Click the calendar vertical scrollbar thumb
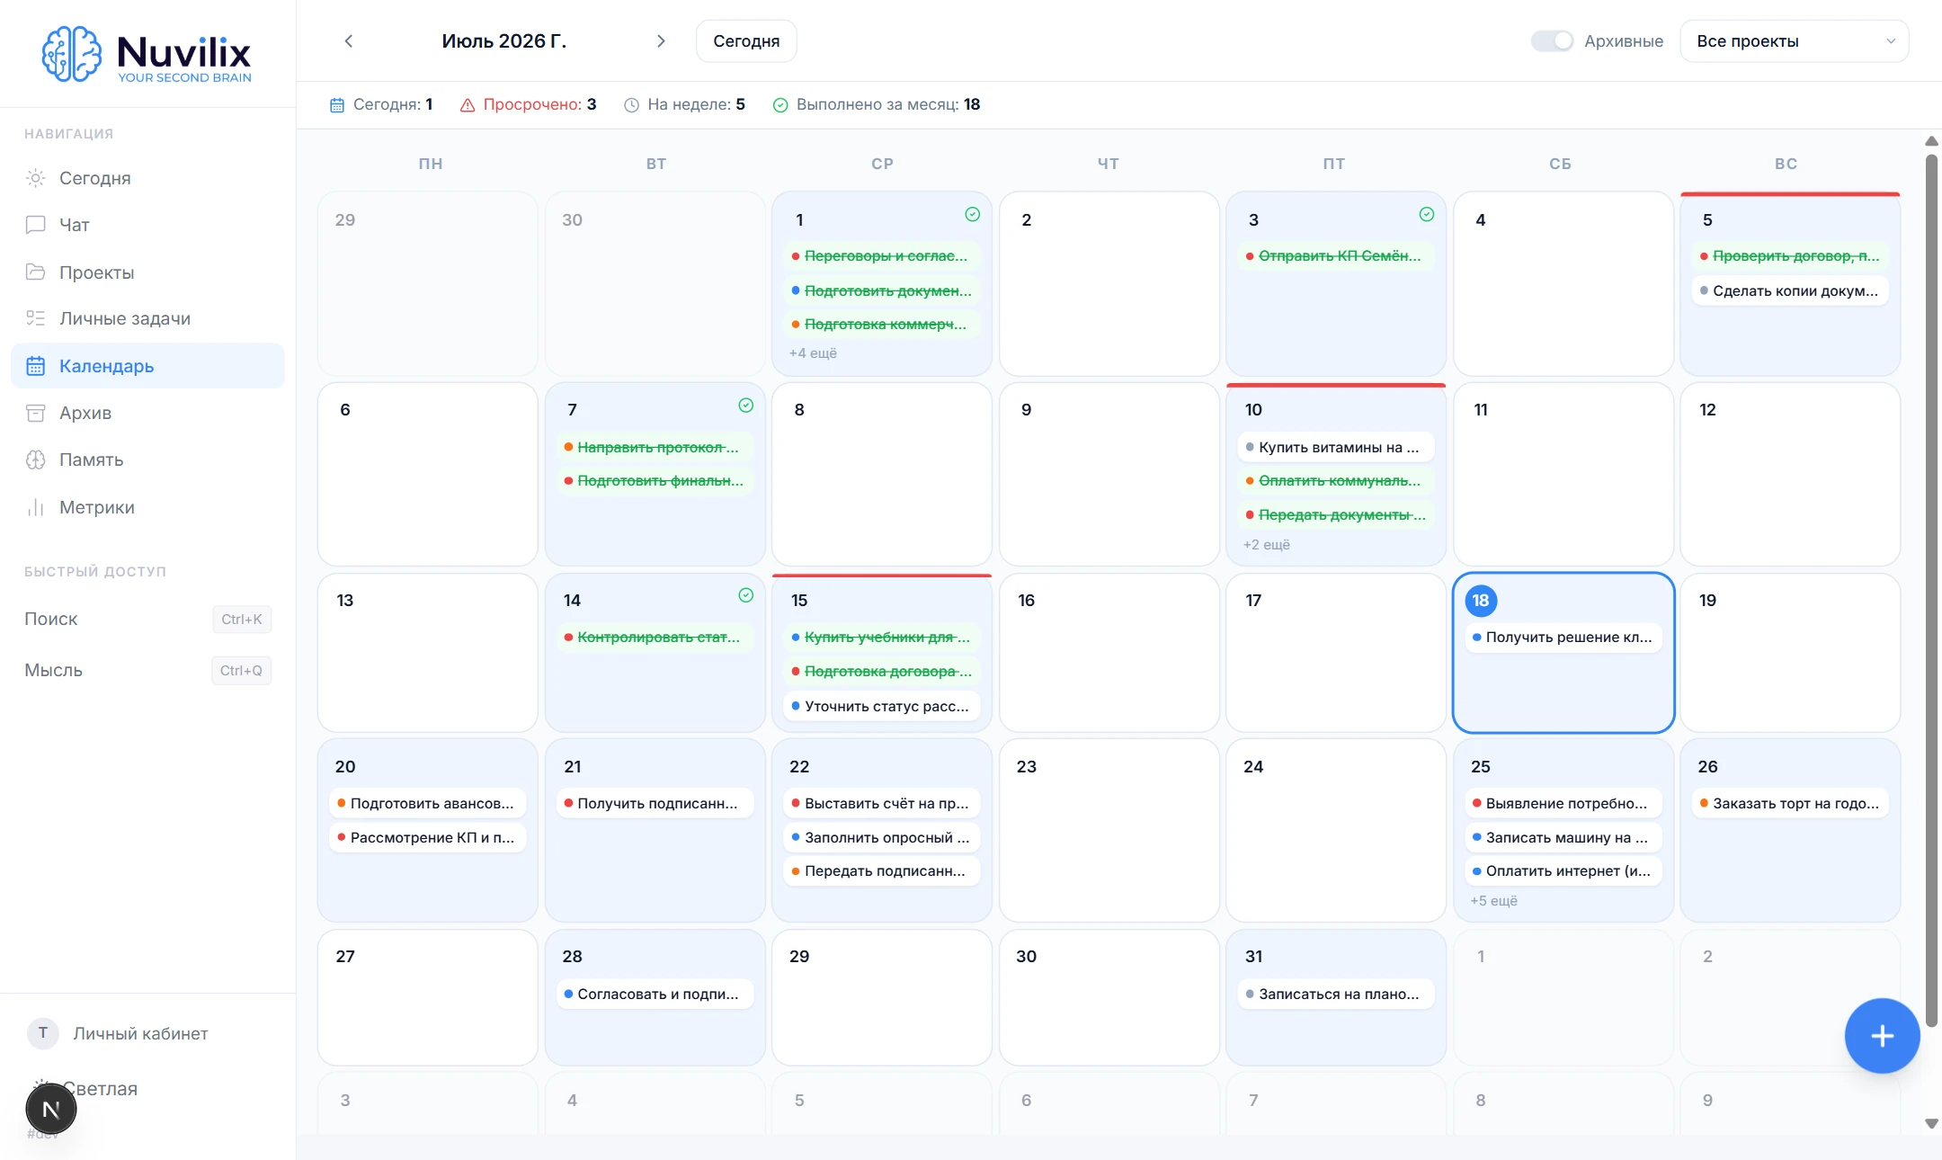The width and height of the screenshot is (1942, 1160). (x=1930, y=589)
